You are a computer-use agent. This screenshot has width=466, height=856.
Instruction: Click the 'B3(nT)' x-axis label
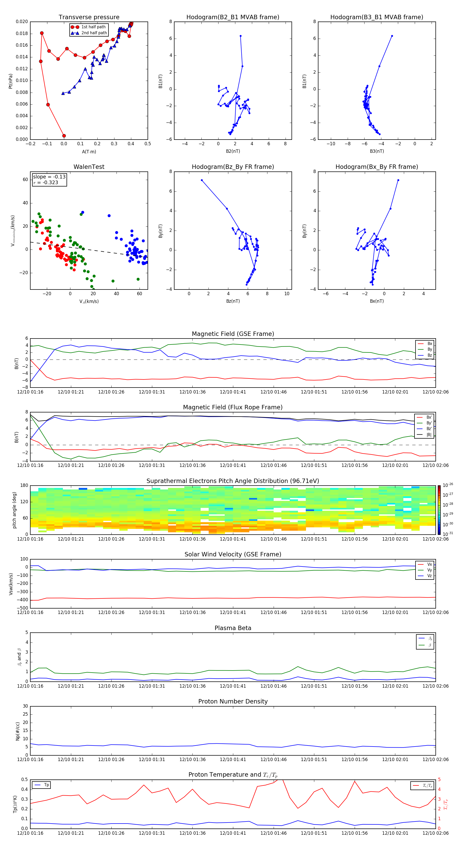(377, 151)
